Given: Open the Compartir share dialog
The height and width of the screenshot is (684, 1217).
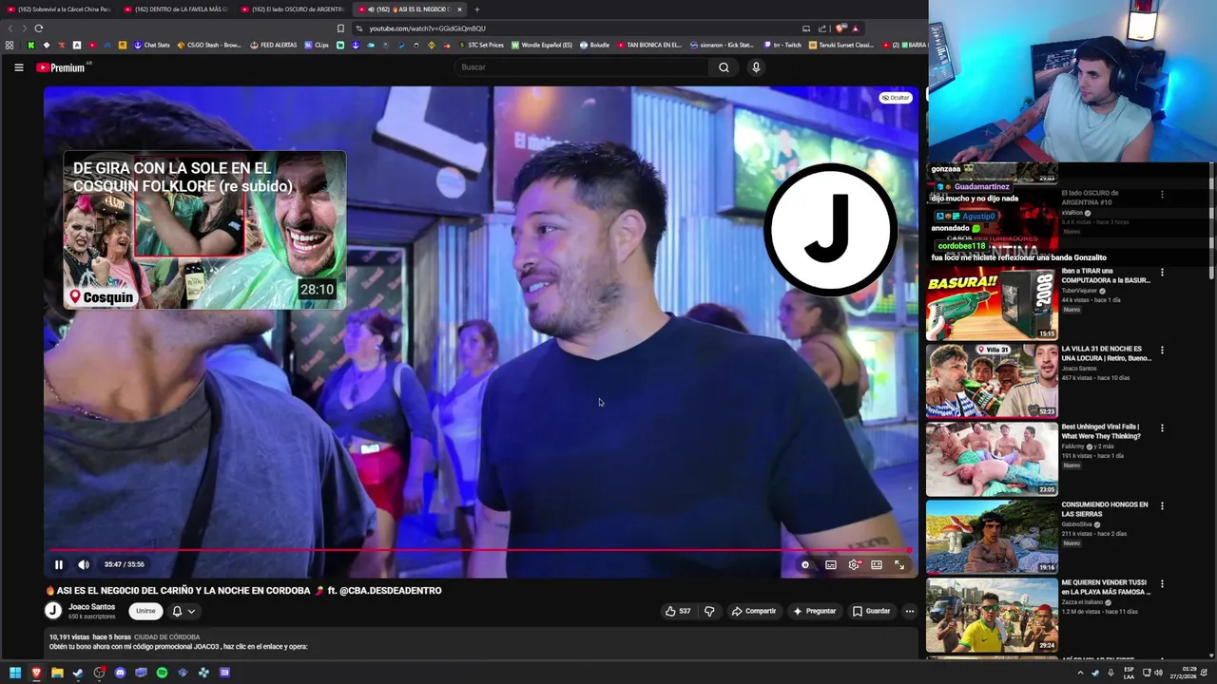Looking at the screenshot, I should (754, 611).
